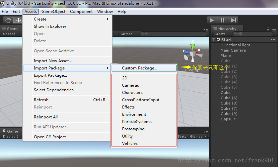Open the Scene view Gizmos dropdown
This screenshot has width=278, height=167.
tap(128, 34)
